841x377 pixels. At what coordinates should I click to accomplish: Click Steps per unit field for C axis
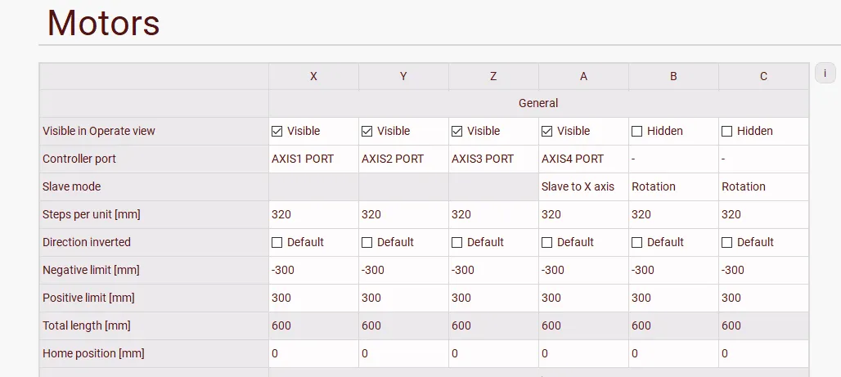[x=764, y=215]
